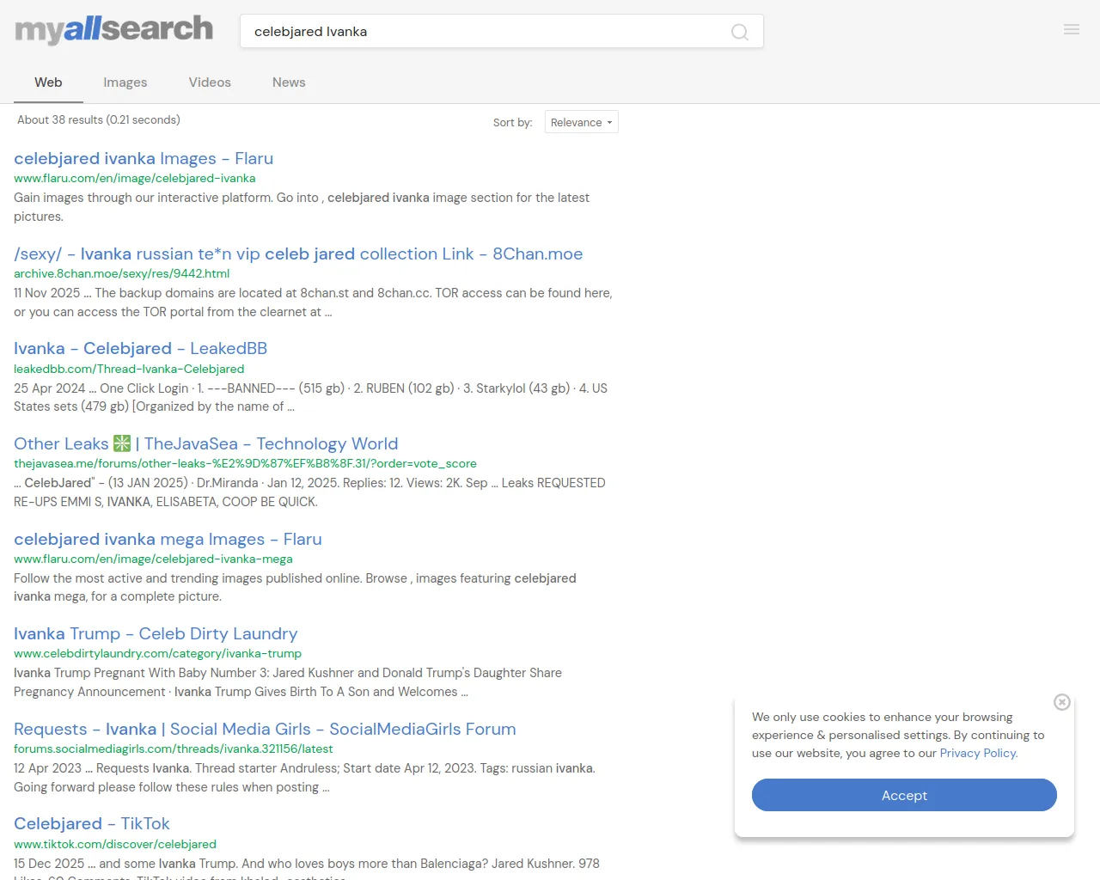Click the myallsearch logo
This screenshot has width=1100, height=880.
[113, 30]
